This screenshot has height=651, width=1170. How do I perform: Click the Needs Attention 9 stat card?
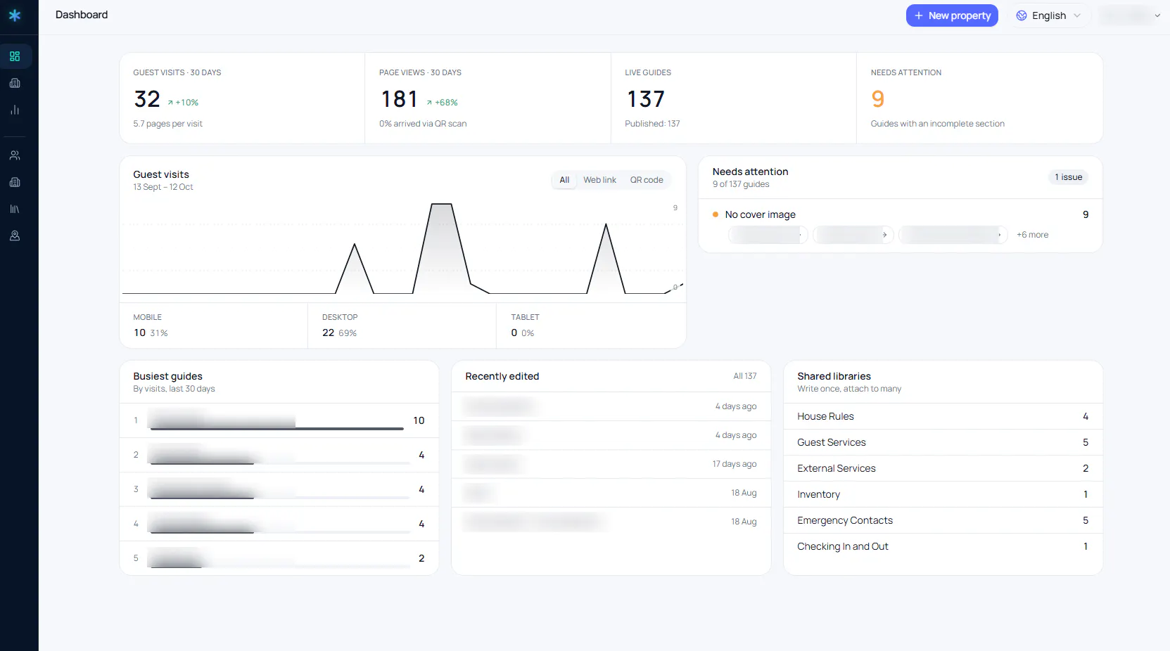[979, 98]
